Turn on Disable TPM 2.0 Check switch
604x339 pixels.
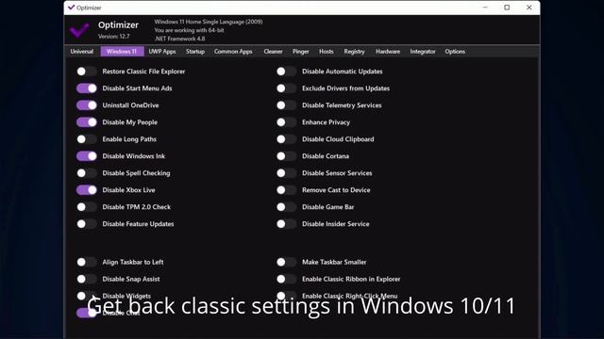pos(87,207)
